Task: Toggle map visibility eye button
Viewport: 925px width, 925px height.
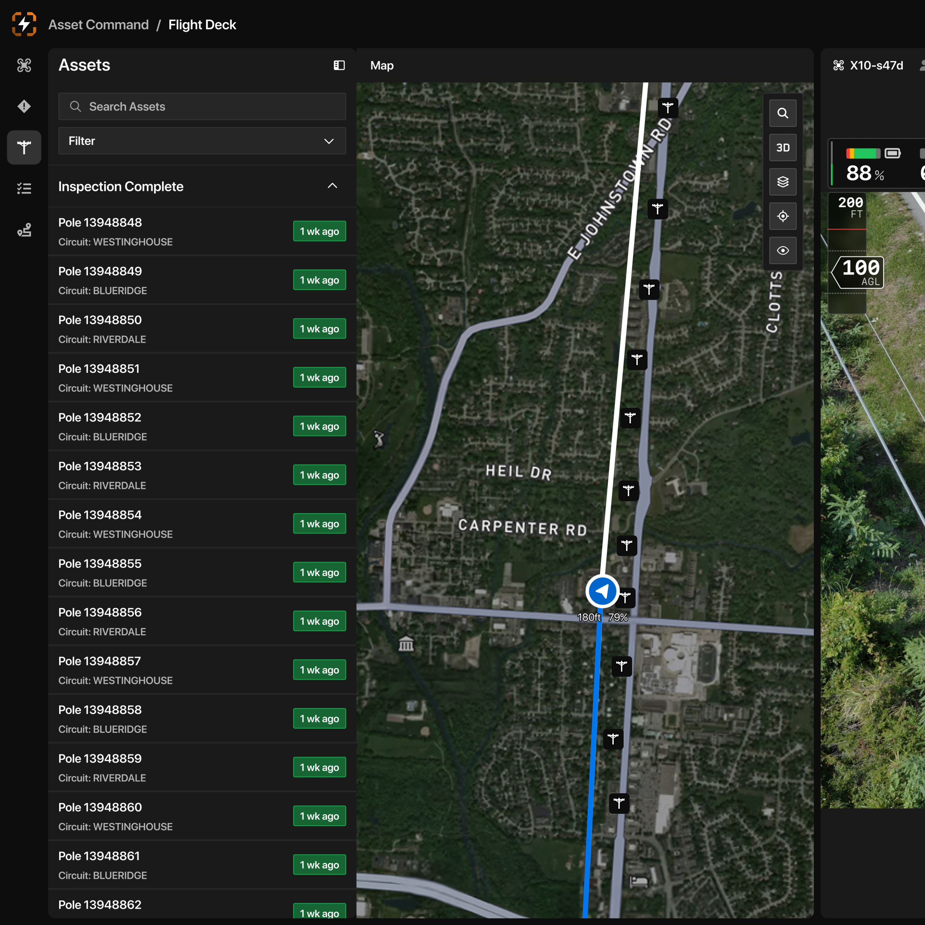Action: 783,250
